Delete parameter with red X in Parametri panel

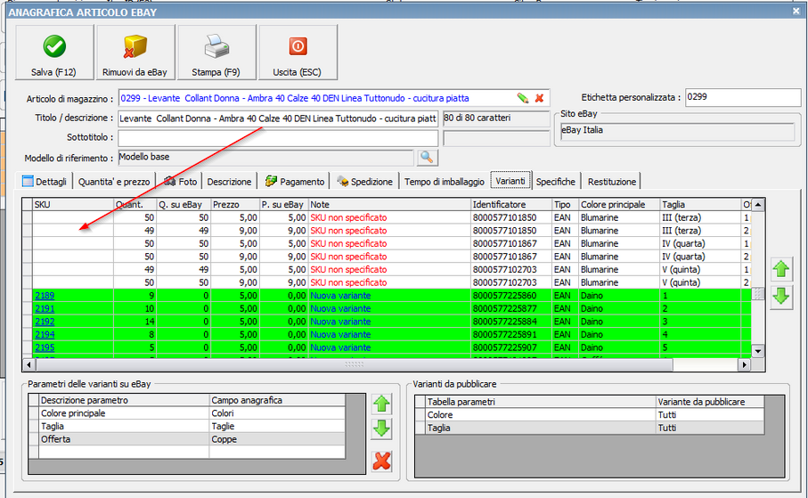[381, 461]
